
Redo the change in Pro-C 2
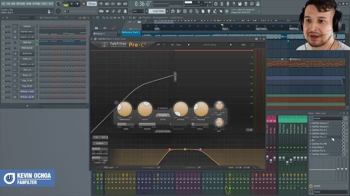coord(164,45)
